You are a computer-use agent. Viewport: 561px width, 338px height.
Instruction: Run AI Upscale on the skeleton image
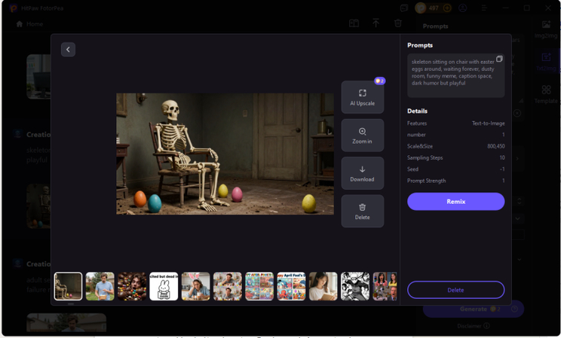(x=362, y=97)
